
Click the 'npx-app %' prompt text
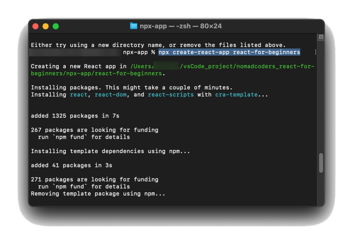tap(139, 52)
